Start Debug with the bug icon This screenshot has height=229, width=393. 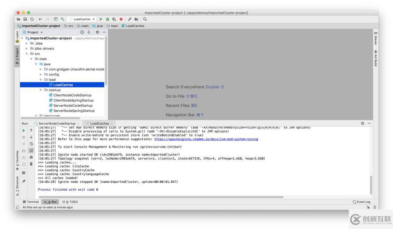[108, 19]
